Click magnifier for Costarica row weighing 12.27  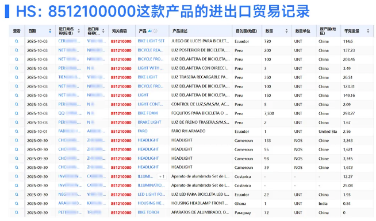coord(17,176)
